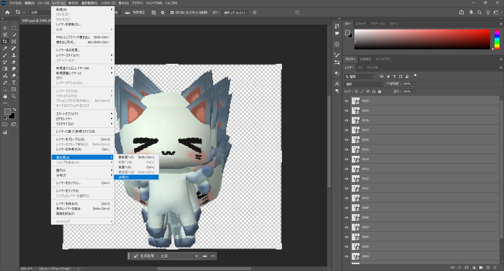The width and height of the screenshot is (504, 271).
Task: Open the opacity 100% dropdown arrow
Action: [414, 84]
